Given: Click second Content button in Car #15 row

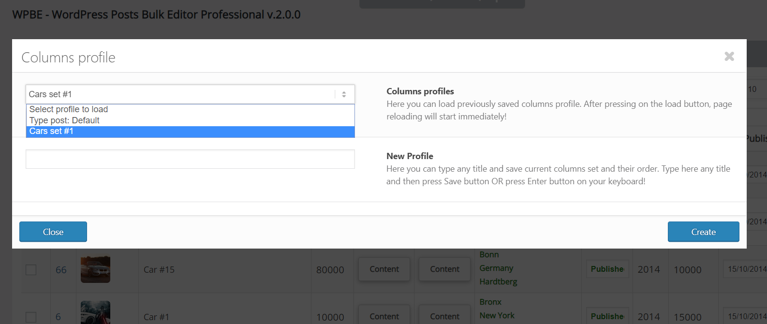Looking at the screenshot, I should coord(444,269).
